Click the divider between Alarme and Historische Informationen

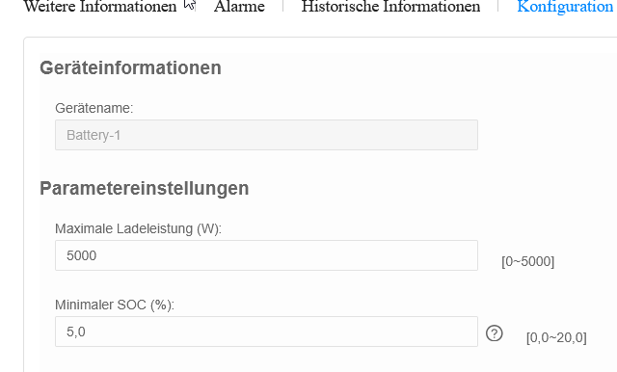[x=282, y=6]
